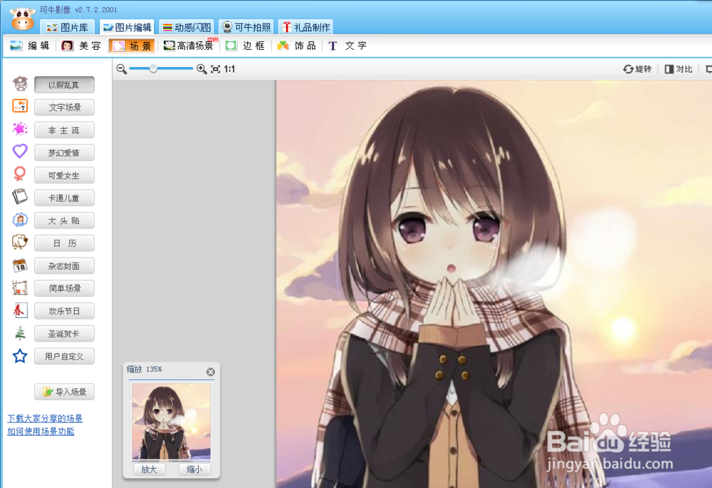Click the 导入场景 import button
The height and width of the screenshot is (488, 712).
pos(65,392)
